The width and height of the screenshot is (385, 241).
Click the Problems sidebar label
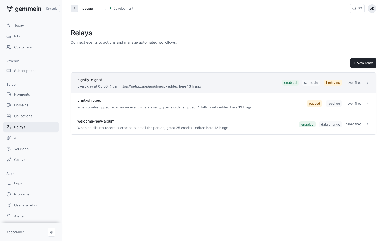click(22, 194)
